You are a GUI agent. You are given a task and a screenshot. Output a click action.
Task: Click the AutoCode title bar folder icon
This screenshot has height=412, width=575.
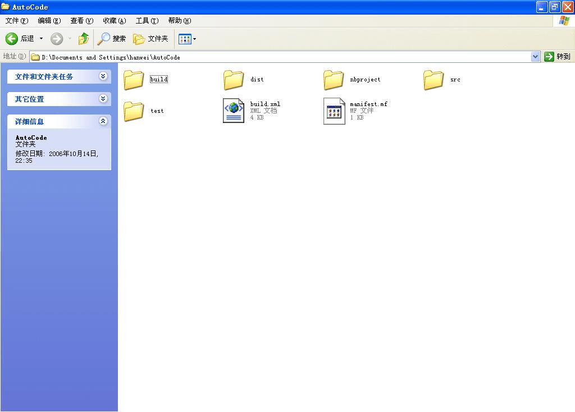point(5,7)
